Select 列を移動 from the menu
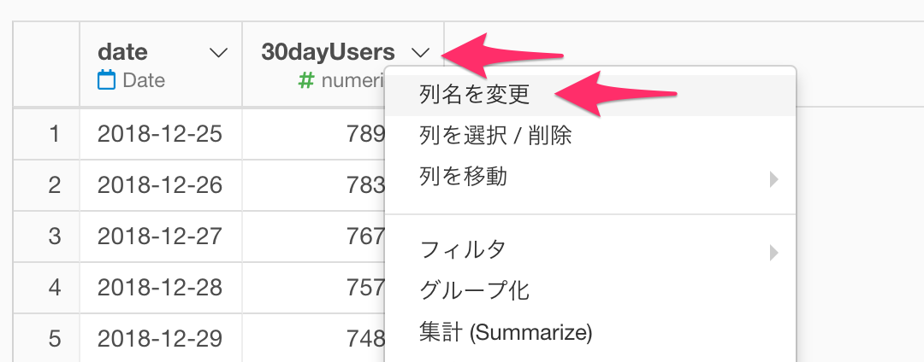Image resolution: width=924 pixels, height=362 pixels. pyautogui.click(x=590, y=176)
